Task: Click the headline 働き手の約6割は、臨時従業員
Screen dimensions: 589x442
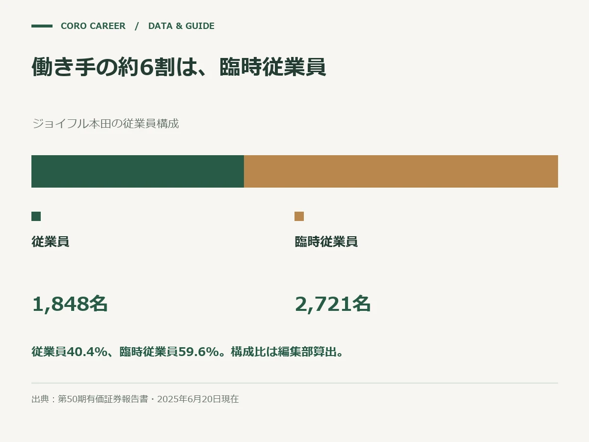Action: tap(179, 67)
